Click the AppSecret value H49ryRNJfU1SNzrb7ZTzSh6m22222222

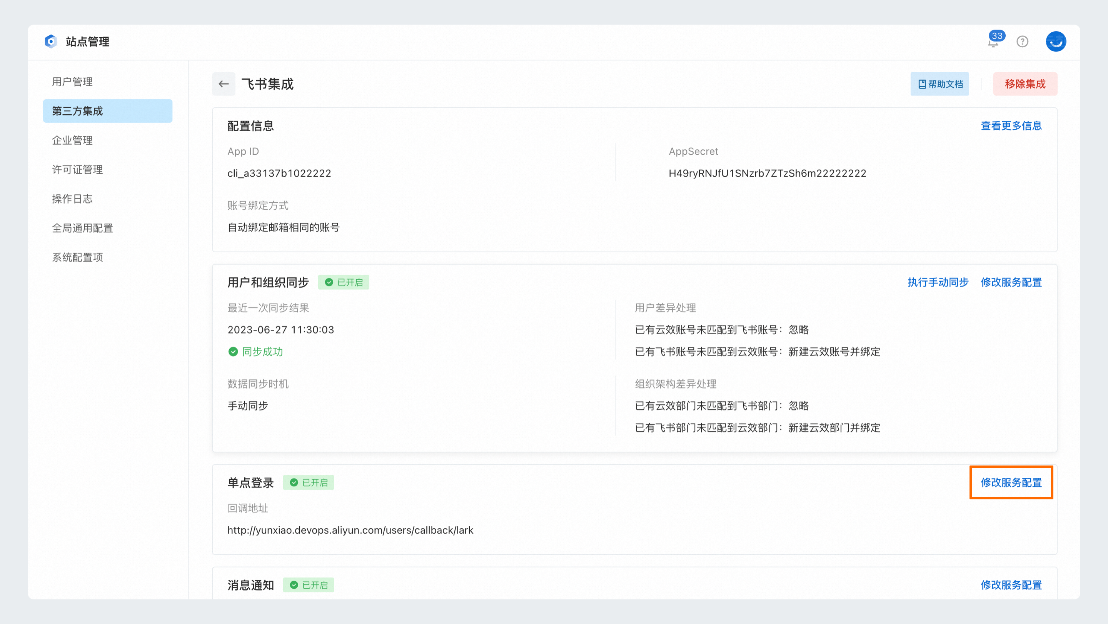pos(768,173)
